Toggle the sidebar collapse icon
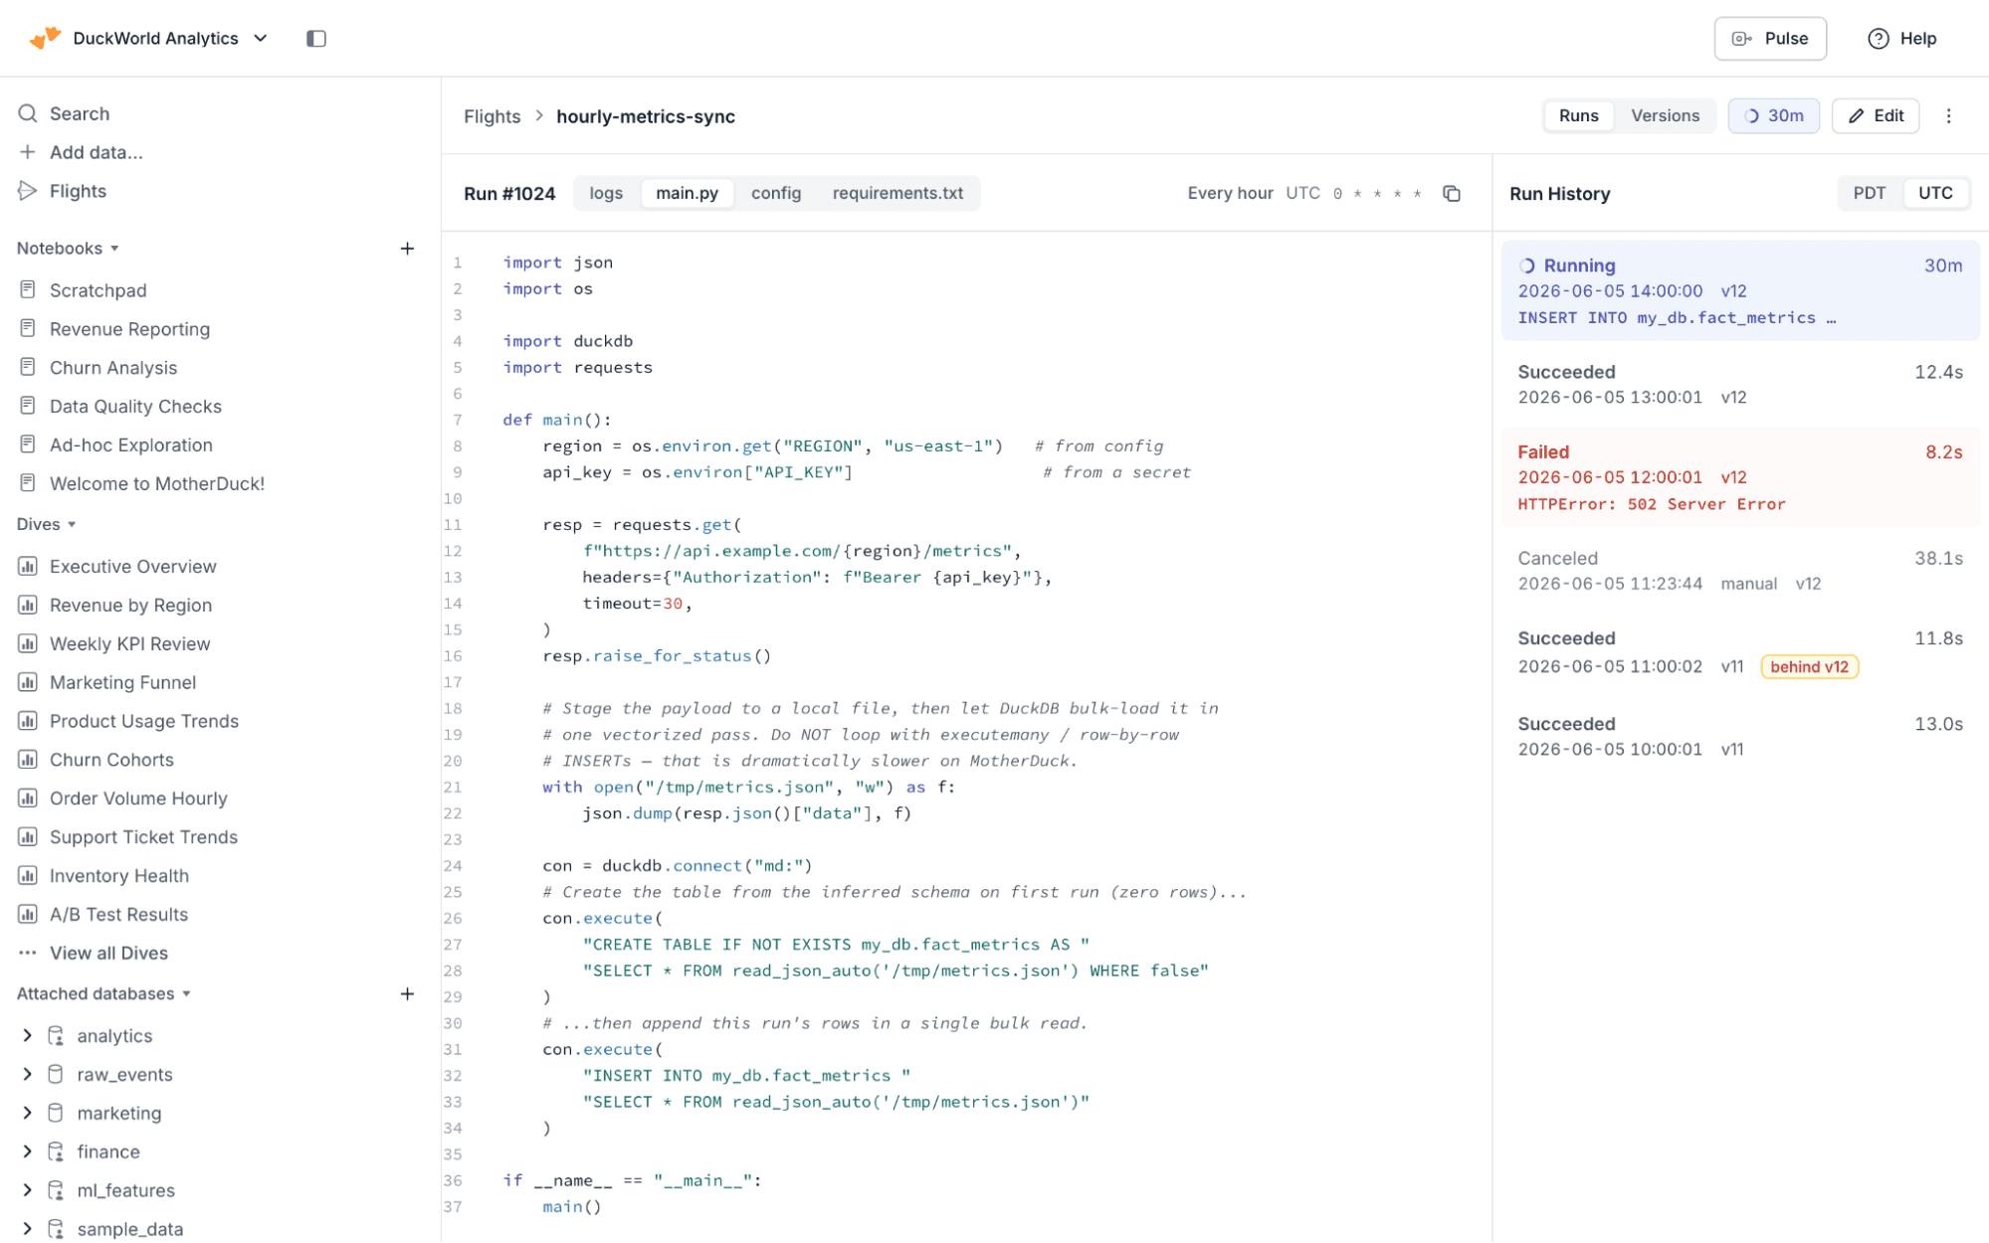Viewport: 1989px width, 1243px height. [x=316, y=39]
